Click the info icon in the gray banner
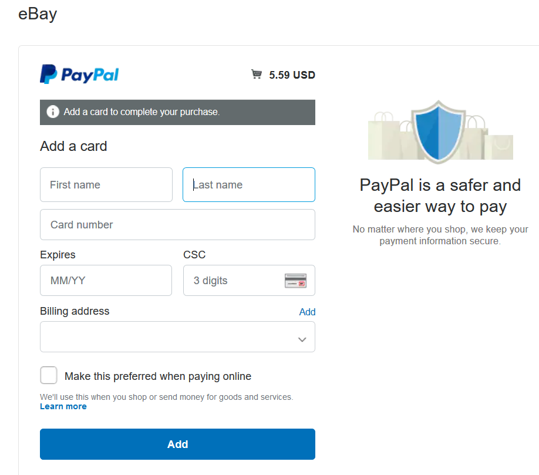Image resolution: width=539 pixels, height=475 pixels. click(x=53, y=112)
